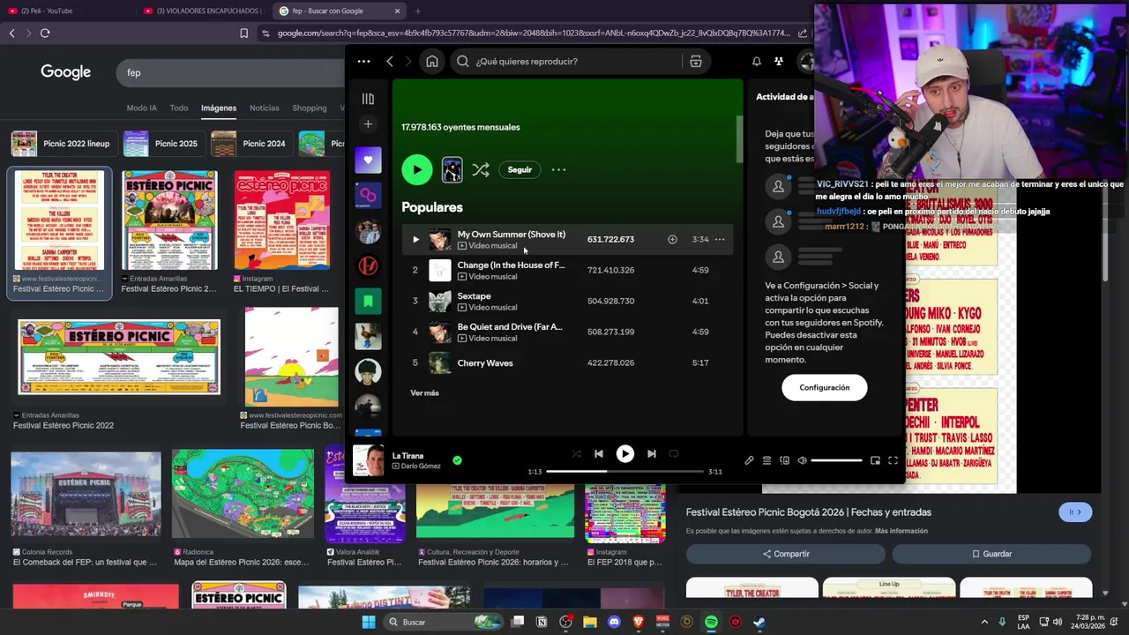Viewport: 1129px width, 635px height.
Task: Click Compartir button in image panel
Action: pyautogui.click(x=786, y=554)
